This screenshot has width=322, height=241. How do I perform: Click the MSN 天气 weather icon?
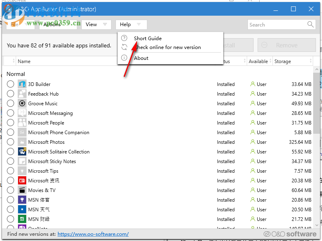(22, 210)
